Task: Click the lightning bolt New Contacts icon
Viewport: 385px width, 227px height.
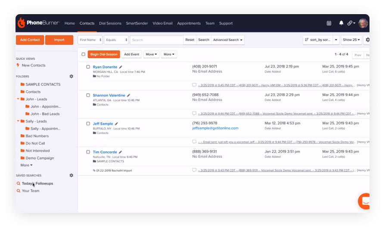Action: click(x=18, y=65)
